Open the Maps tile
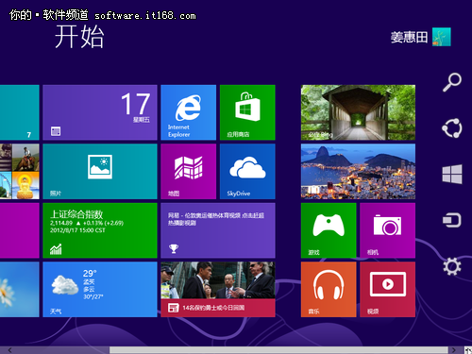Screen dimensions: 472x354 tap(188, 172)
